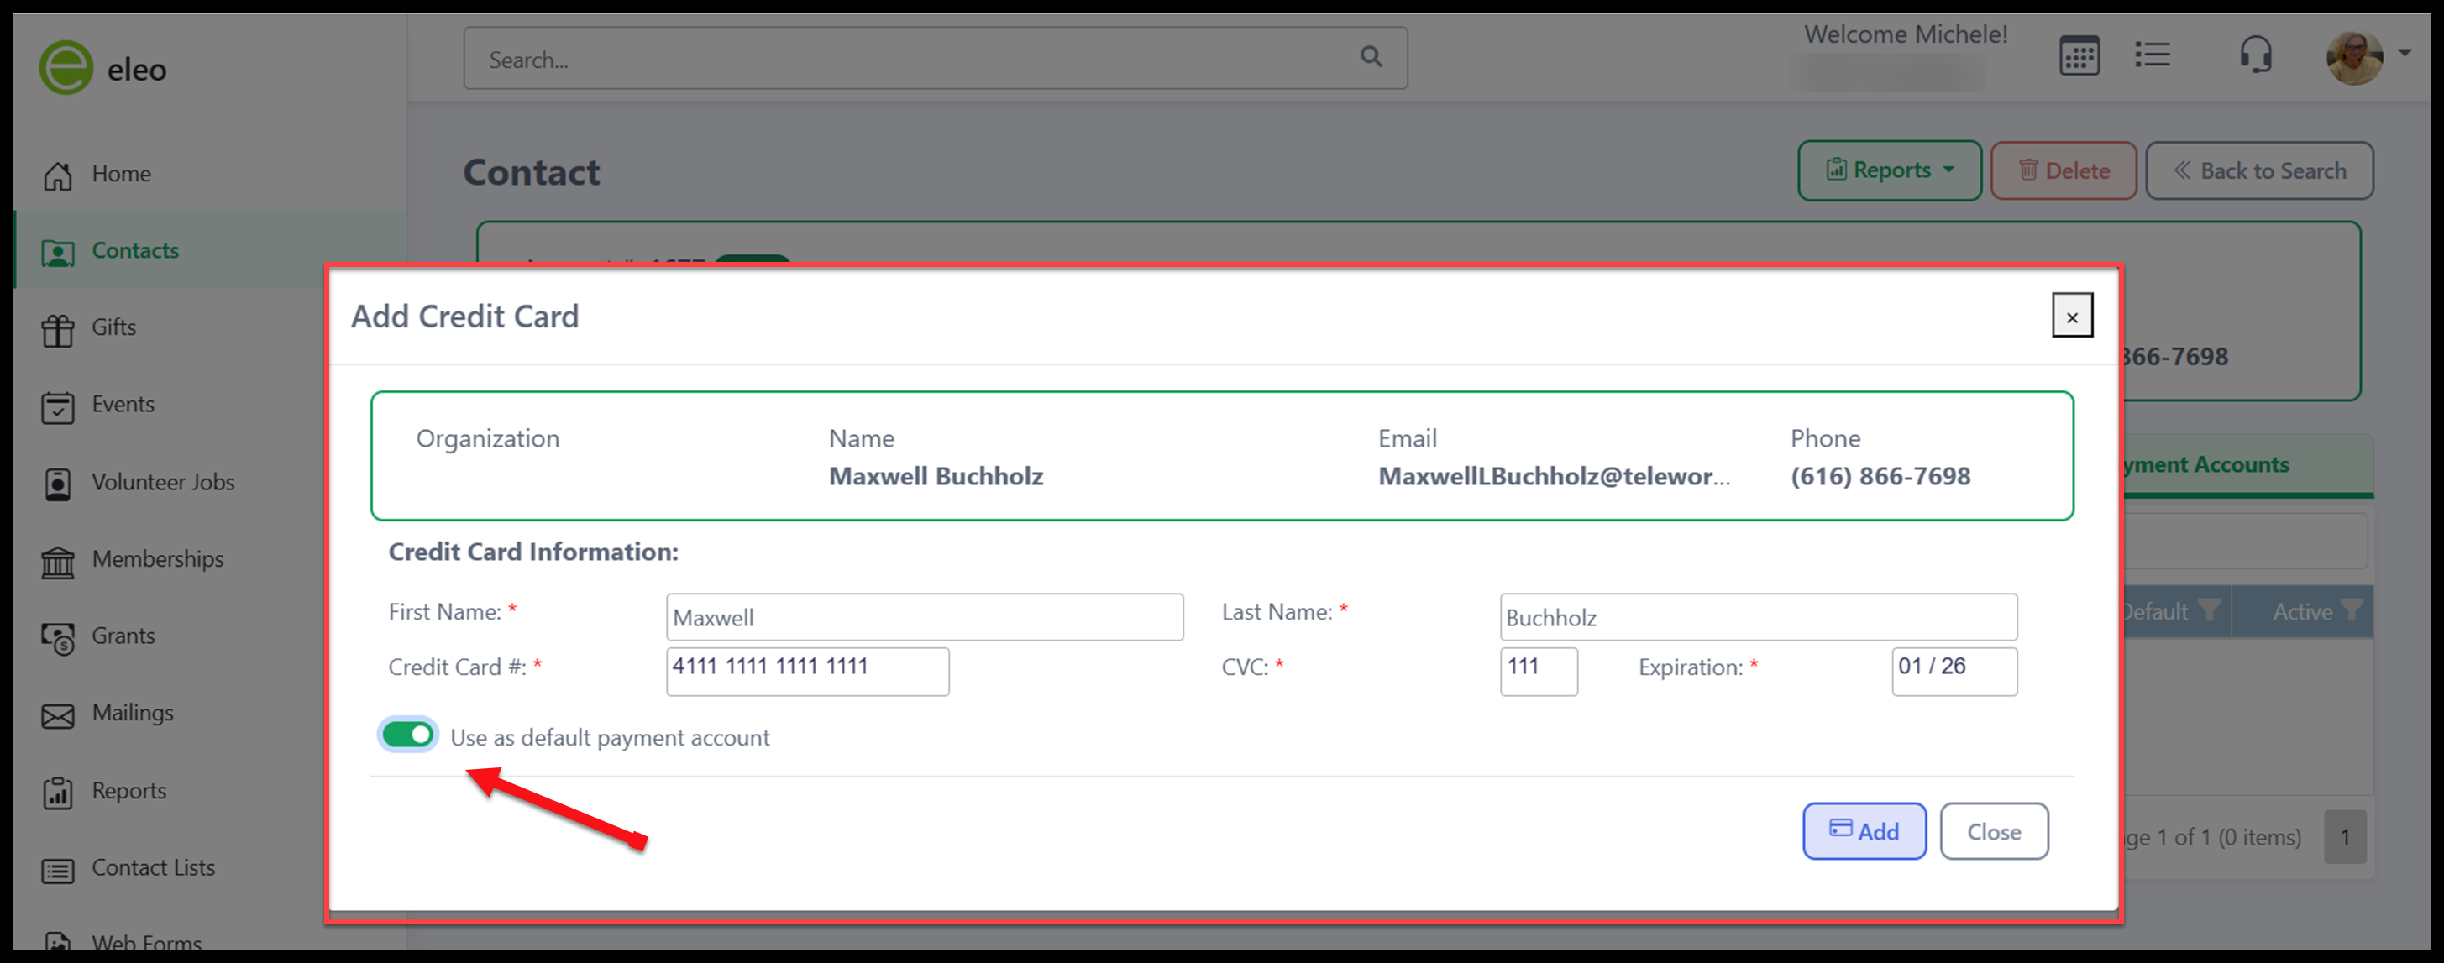Image resolution: width=2444 pixels, height=963 pixels.
Task: Click the top Search box
Action: coord(935,59)
